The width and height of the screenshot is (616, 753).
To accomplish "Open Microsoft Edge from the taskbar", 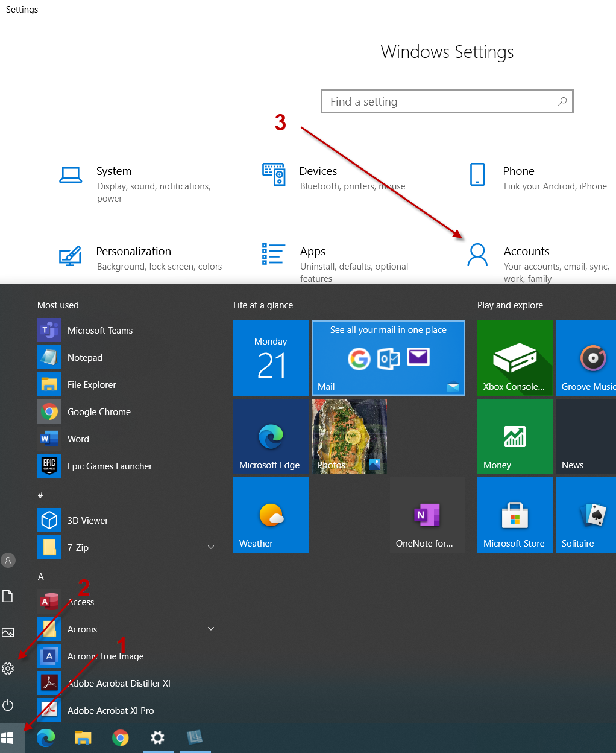I will coord(46,737).
